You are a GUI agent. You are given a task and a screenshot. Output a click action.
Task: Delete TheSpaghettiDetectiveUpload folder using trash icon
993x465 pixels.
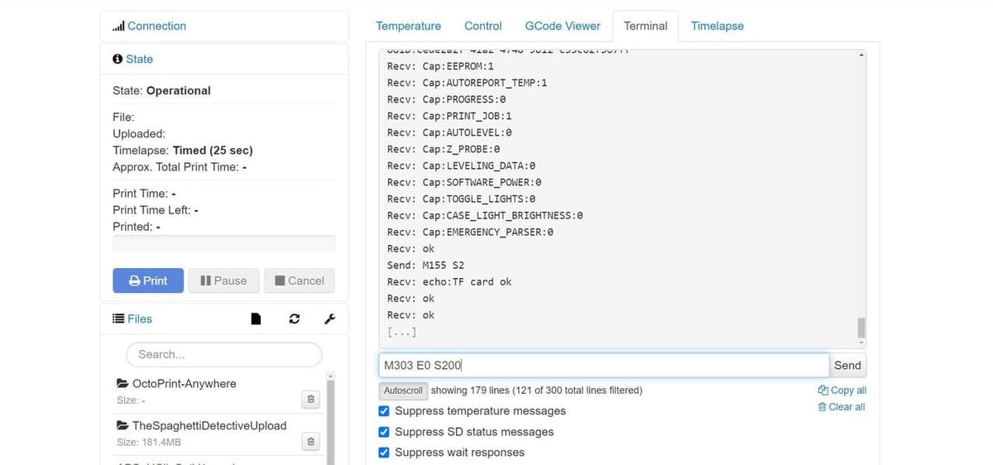point(310,442)
